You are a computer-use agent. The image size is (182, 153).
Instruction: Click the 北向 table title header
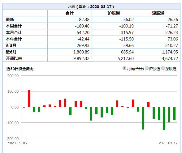click(x=91, y=6)
